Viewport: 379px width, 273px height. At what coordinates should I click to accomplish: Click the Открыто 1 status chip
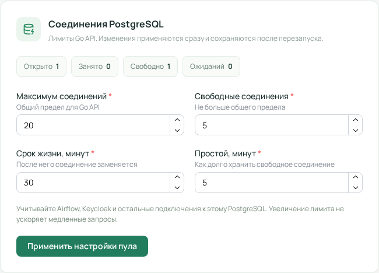click(41, 66)
